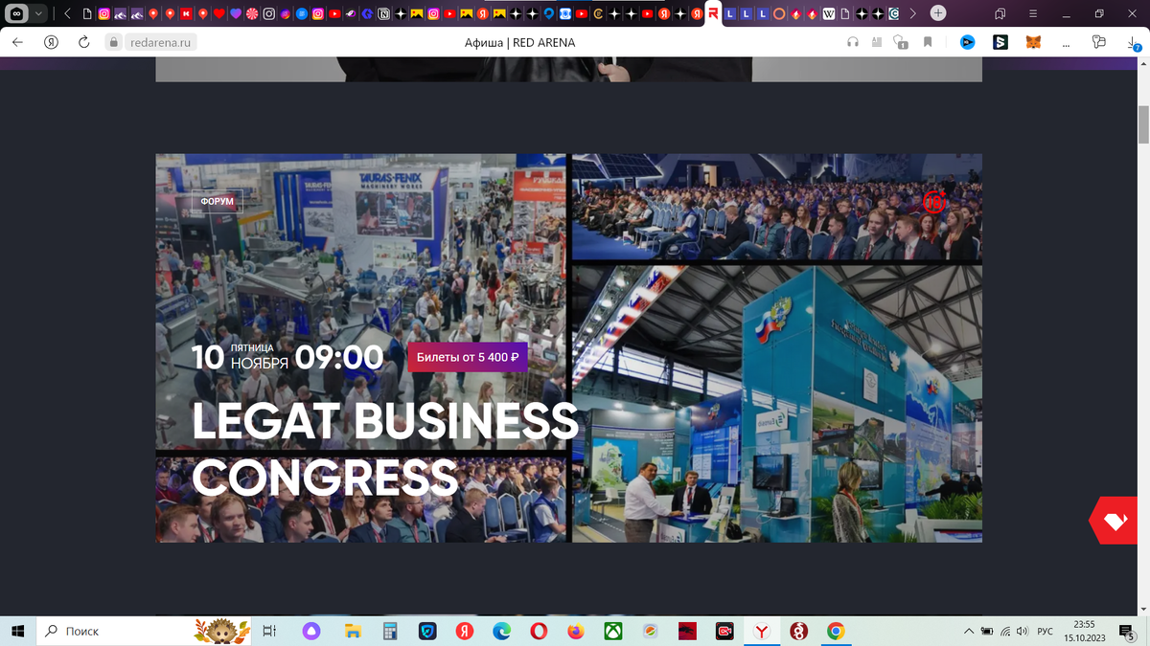Open the Windows Start menu
The image size is (1150, 646).
(x=17, y=631)
